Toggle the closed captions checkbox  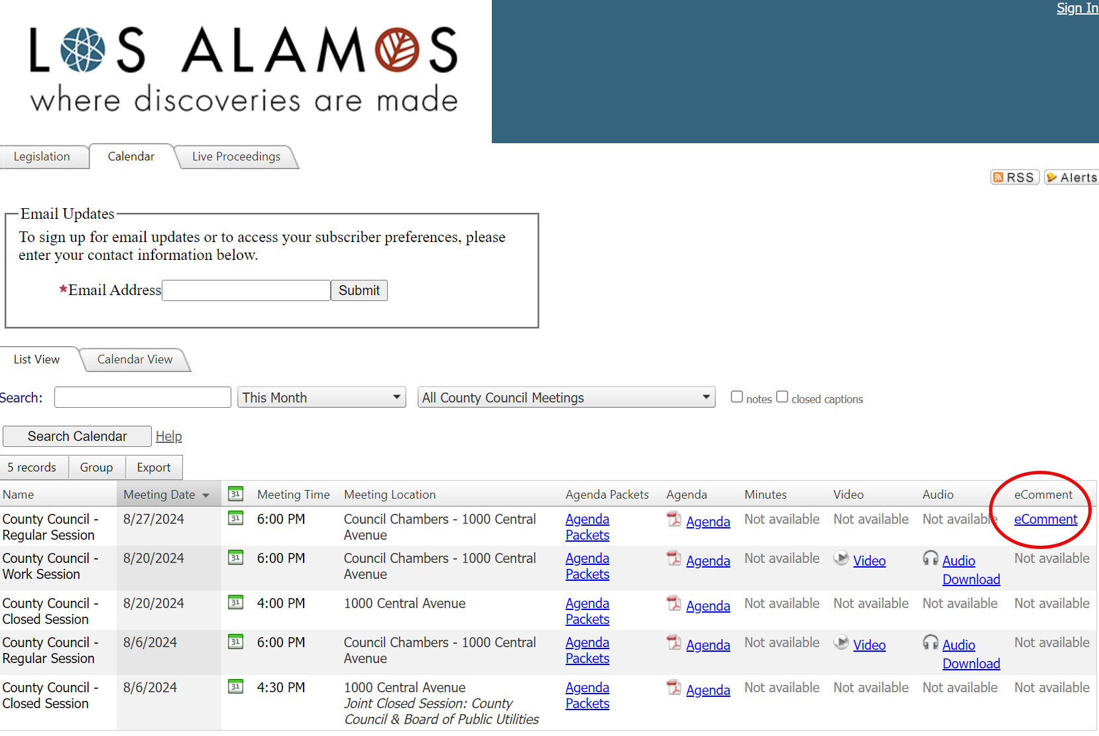click(782, 397)
